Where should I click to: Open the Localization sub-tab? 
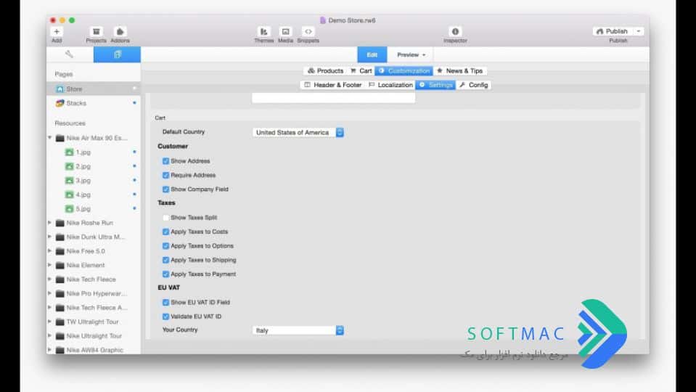click(x=390, y=85)
